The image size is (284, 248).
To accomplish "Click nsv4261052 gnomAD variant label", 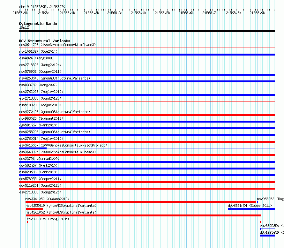I will tap(61, 212).
